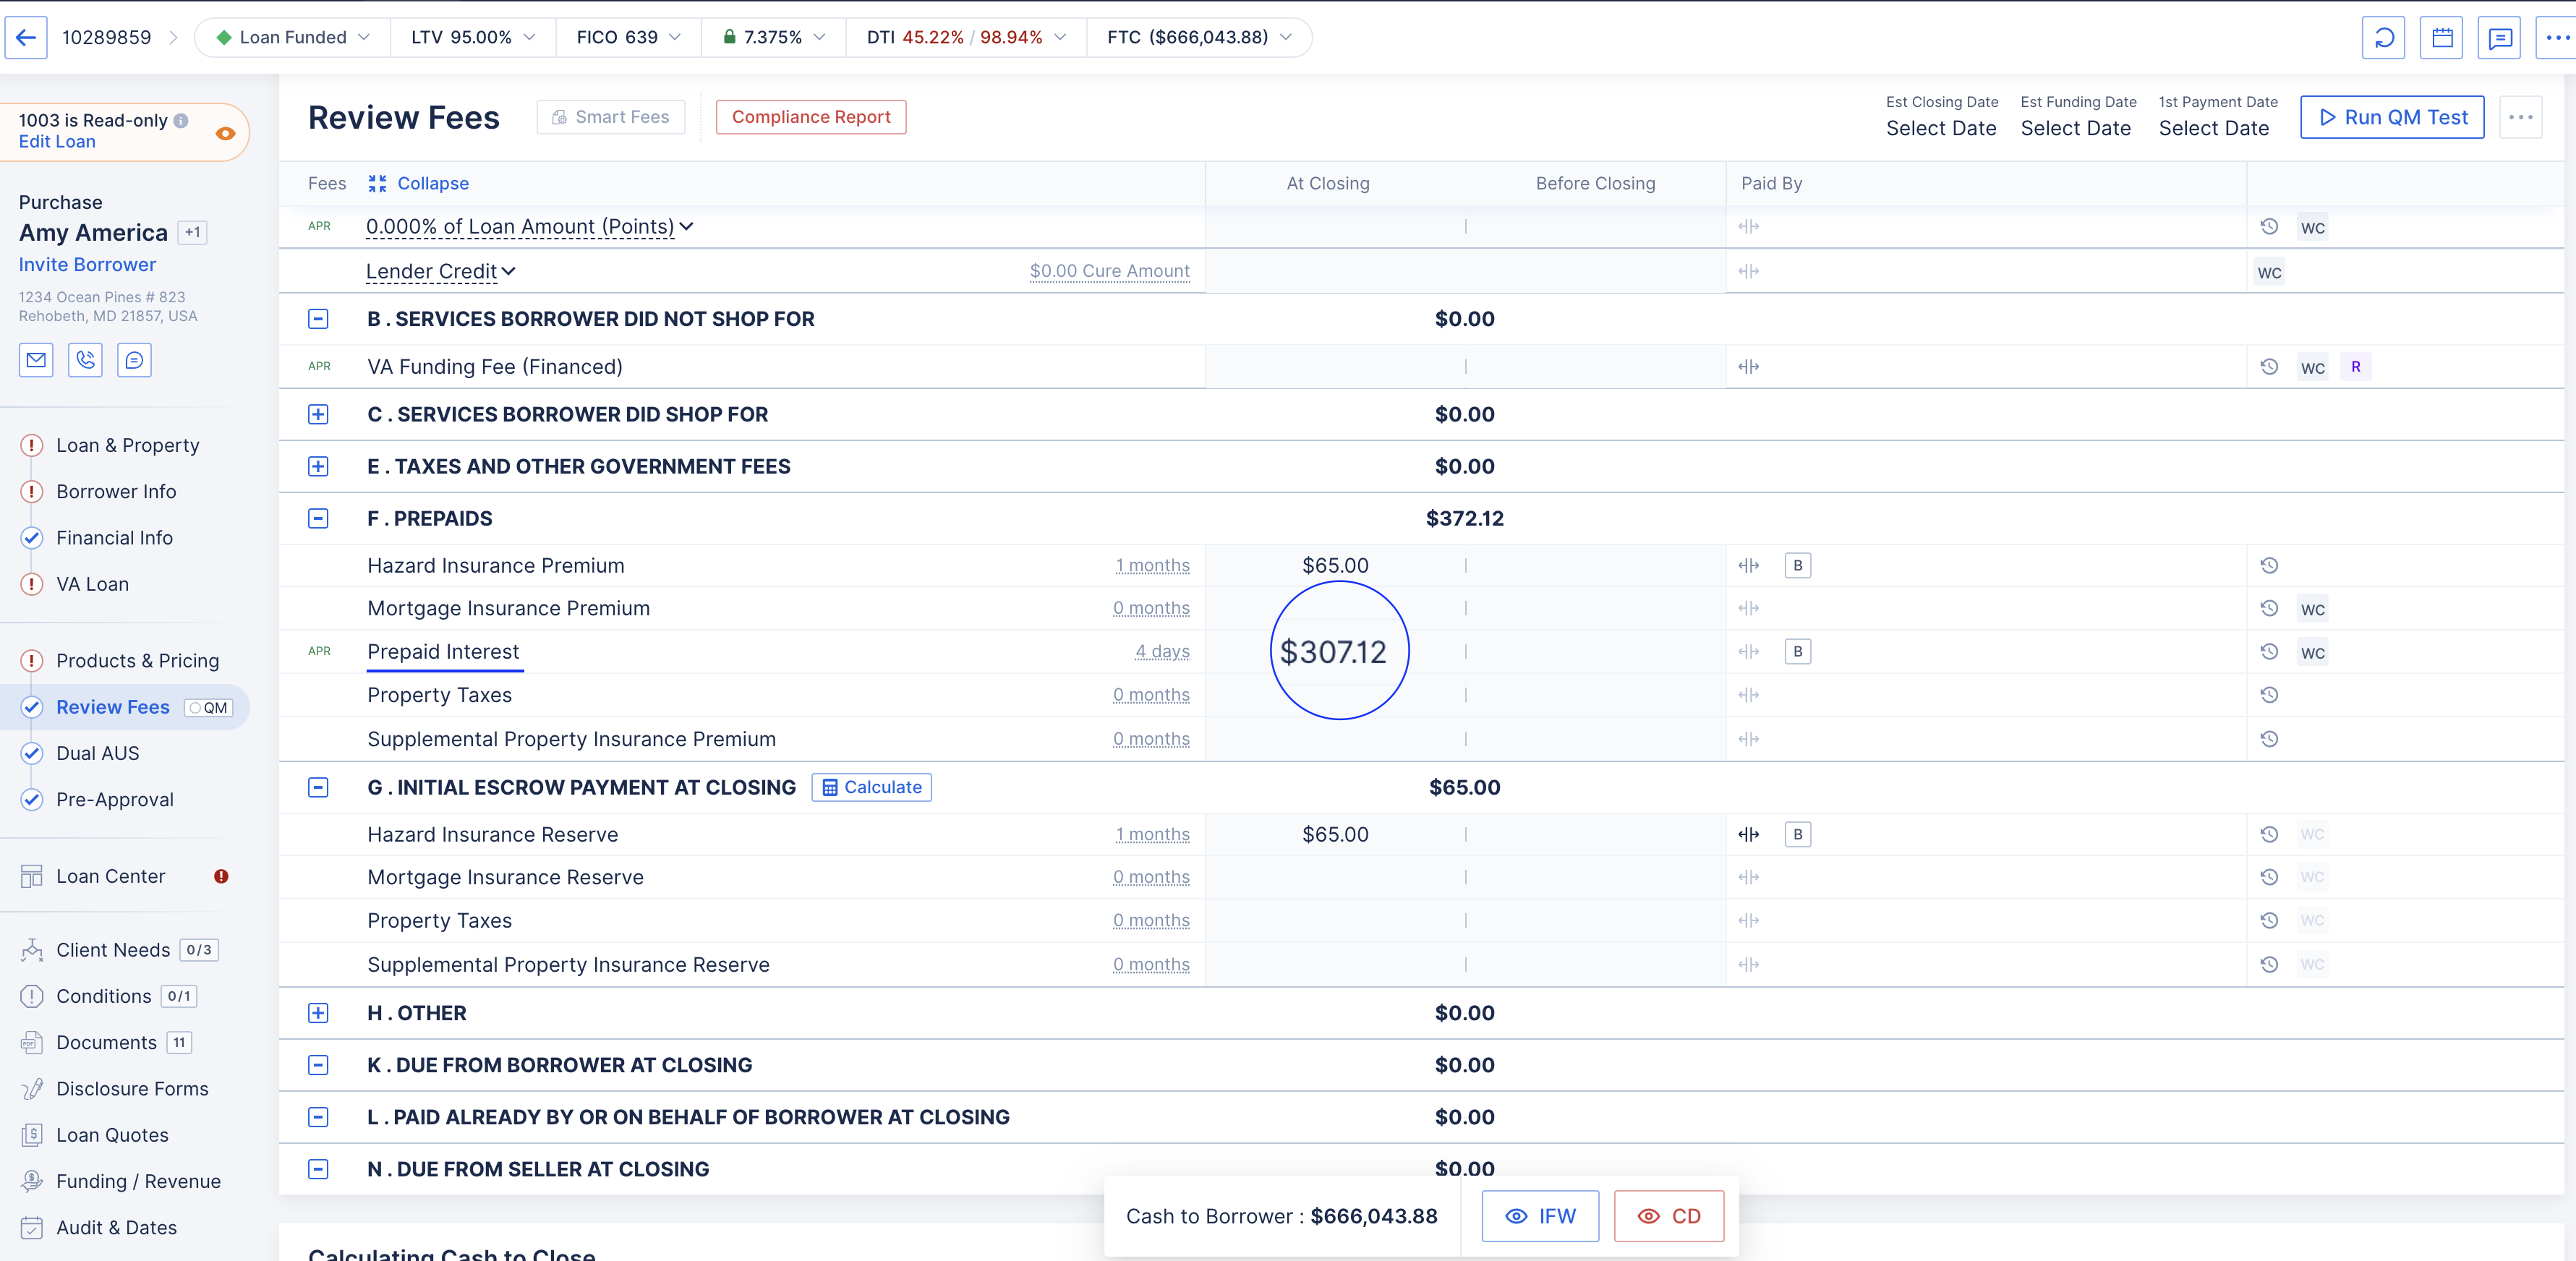Click the chat message icon under borrower
Image resolution: width=2576 pixels, height=1261 pixels.
tap(134, 360)
